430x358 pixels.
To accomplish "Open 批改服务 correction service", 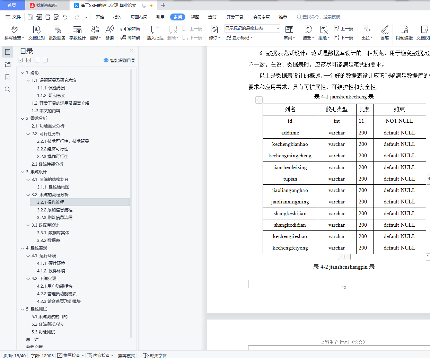I will click(x=57, y=33).
